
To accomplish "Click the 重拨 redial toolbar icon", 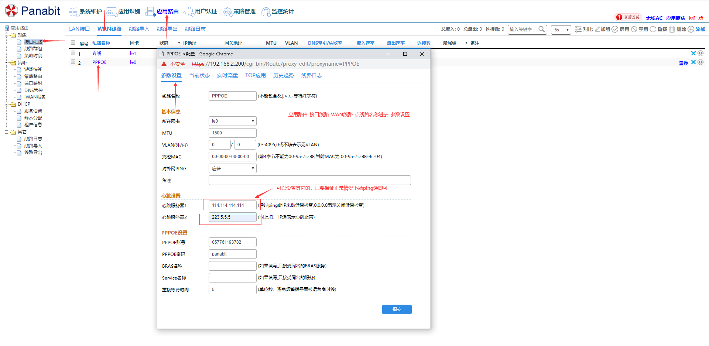I will (x=653, y=29).
